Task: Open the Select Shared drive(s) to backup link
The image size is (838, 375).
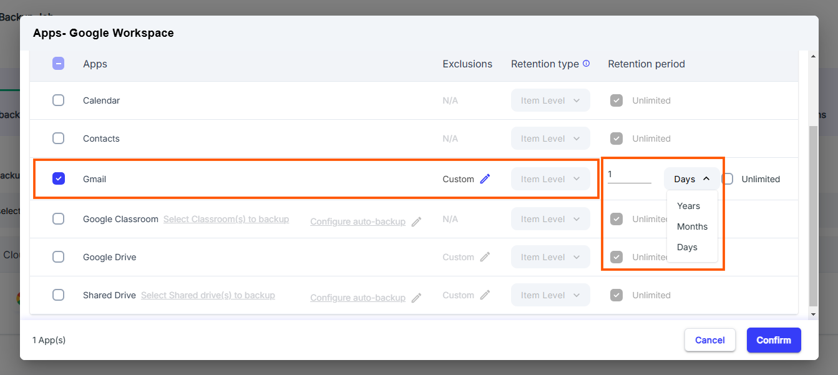Action: click(208, 295)
